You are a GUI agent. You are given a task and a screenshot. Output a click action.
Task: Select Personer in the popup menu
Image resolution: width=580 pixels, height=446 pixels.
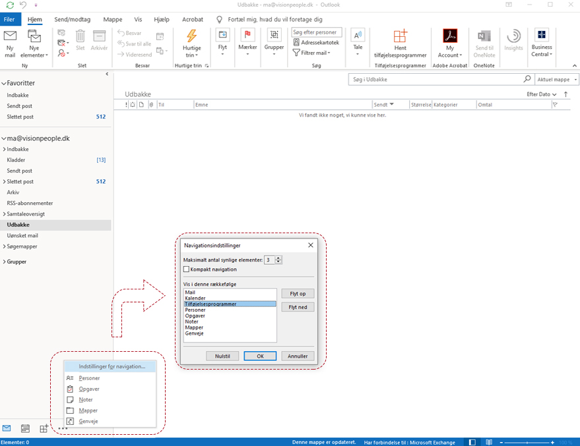(x=110, y=378)
